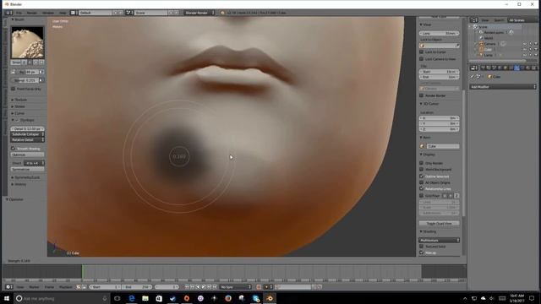Toggle Outline Selected checkbox
The height and width of the screenshot is (304, 541).
(421, 176)
